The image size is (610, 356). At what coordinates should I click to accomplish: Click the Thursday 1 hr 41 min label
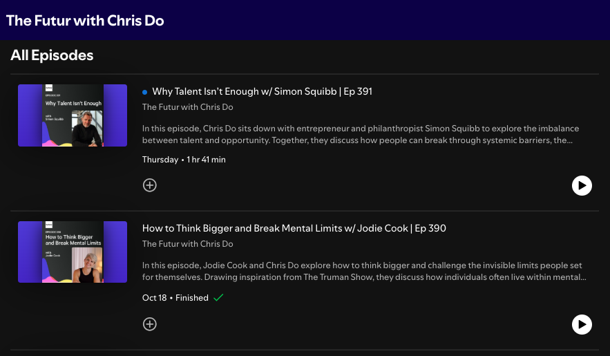[184, 160]
